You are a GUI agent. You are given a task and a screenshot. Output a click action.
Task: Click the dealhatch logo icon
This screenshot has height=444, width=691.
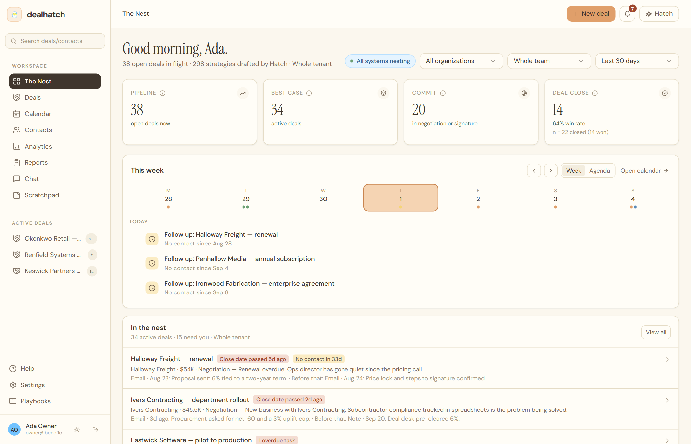pos(14,14)
